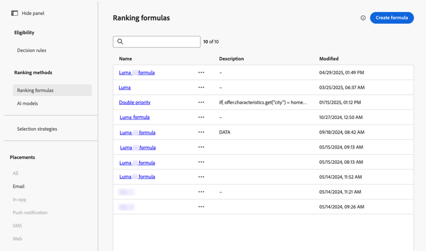The image size is (426, 251).
Task: Click the formula search input field
Action: (x=161, y=41)
